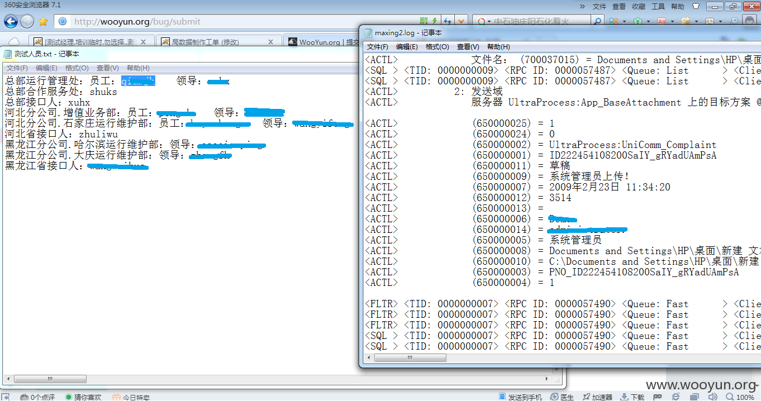Switch to WooYun.org browser tab
The height and width of the screenshot is (401, 761).
[x=322, y=42]
